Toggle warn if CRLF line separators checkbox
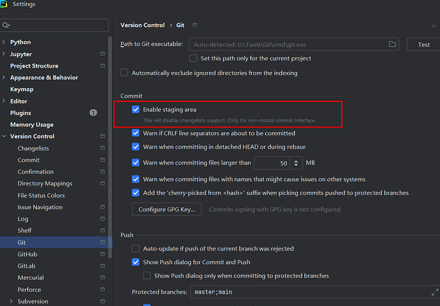Image resolution: width=440 pixels, height=306 pixels. click(x=136, y=133)
